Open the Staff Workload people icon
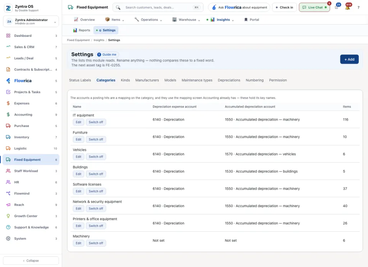Image resolution: width=368 pixels, height=267 pixels. point(8,171)
